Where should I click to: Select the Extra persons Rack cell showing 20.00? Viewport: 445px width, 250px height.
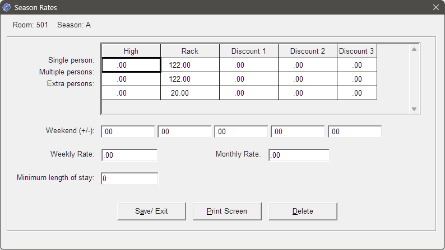[x=190, y=93]
